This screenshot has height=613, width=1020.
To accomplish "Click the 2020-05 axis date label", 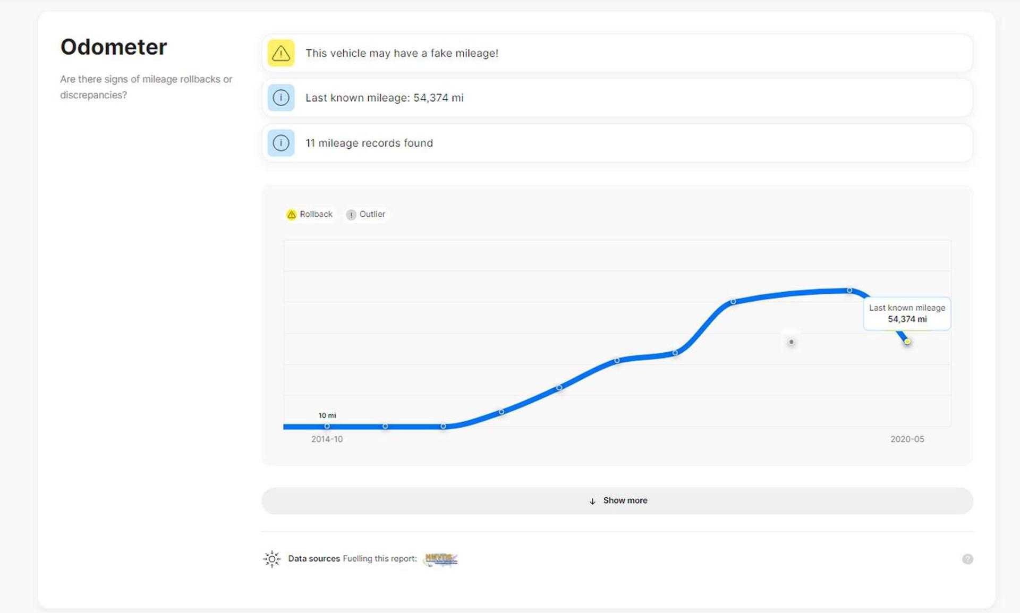I will click(x=907, y=439).
